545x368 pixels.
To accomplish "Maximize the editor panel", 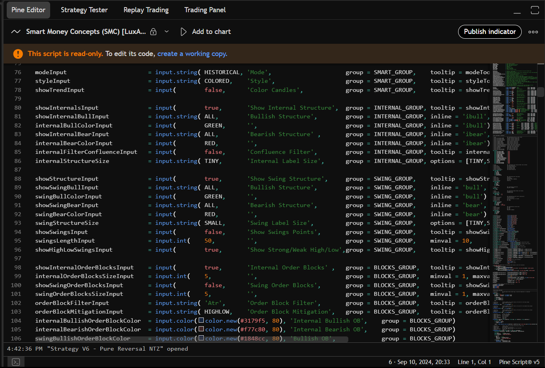I will [x=535, y=10].
